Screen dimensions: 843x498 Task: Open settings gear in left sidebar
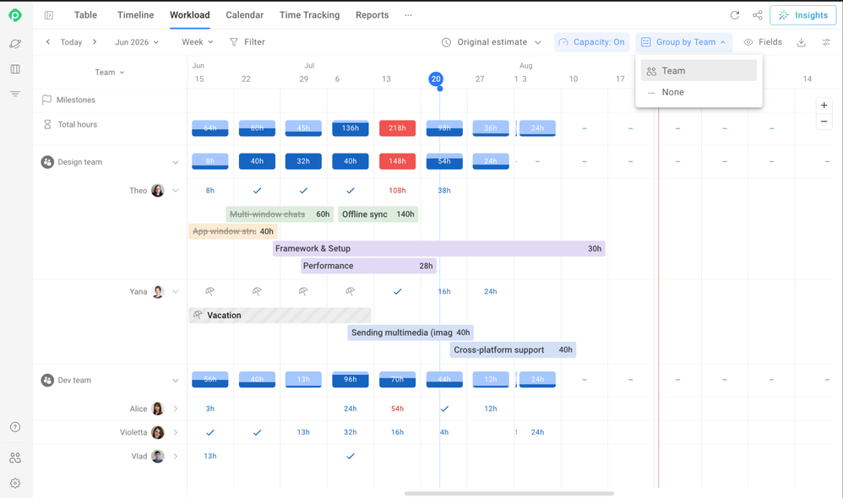pyautogui.click(x=15, y=483)
